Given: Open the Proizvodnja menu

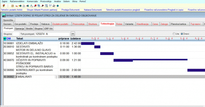Looking at the screenshot, I should 46,1.
